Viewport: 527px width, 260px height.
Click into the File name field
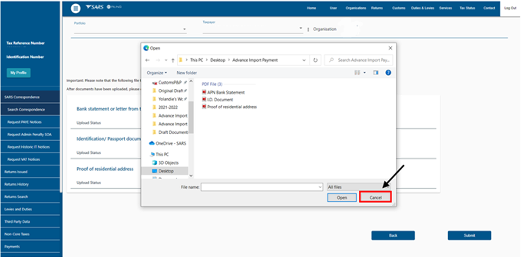pos(261,187)
